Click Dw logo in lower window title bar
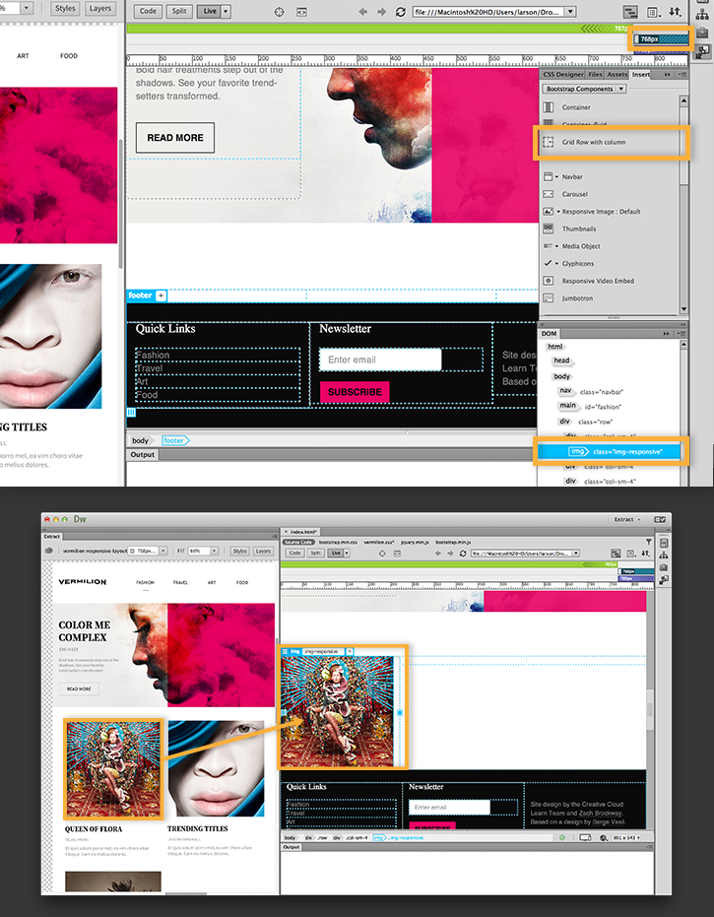Viewport: 714px width, 917px height. pos(80,519)
